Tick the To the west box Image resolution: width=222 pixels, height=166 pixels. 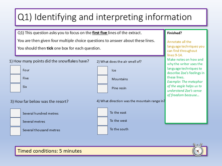103,121
